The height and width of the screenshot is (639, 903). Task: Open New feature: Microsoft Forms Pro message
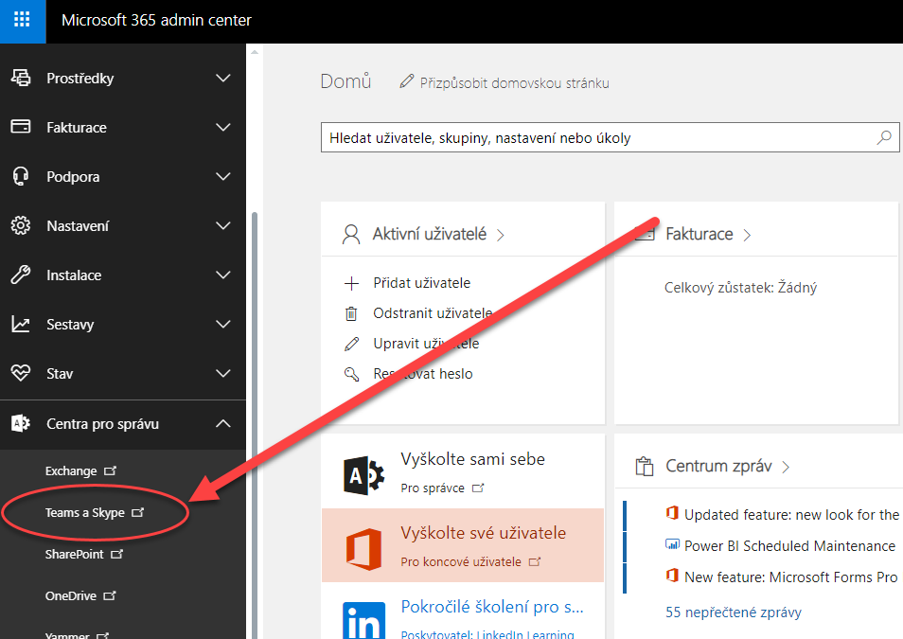[790, 577]
